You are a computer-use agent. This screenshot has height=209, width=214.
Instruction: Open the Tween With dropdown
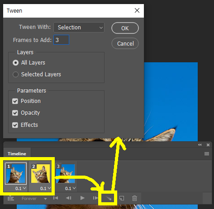[x=79, y=28]
